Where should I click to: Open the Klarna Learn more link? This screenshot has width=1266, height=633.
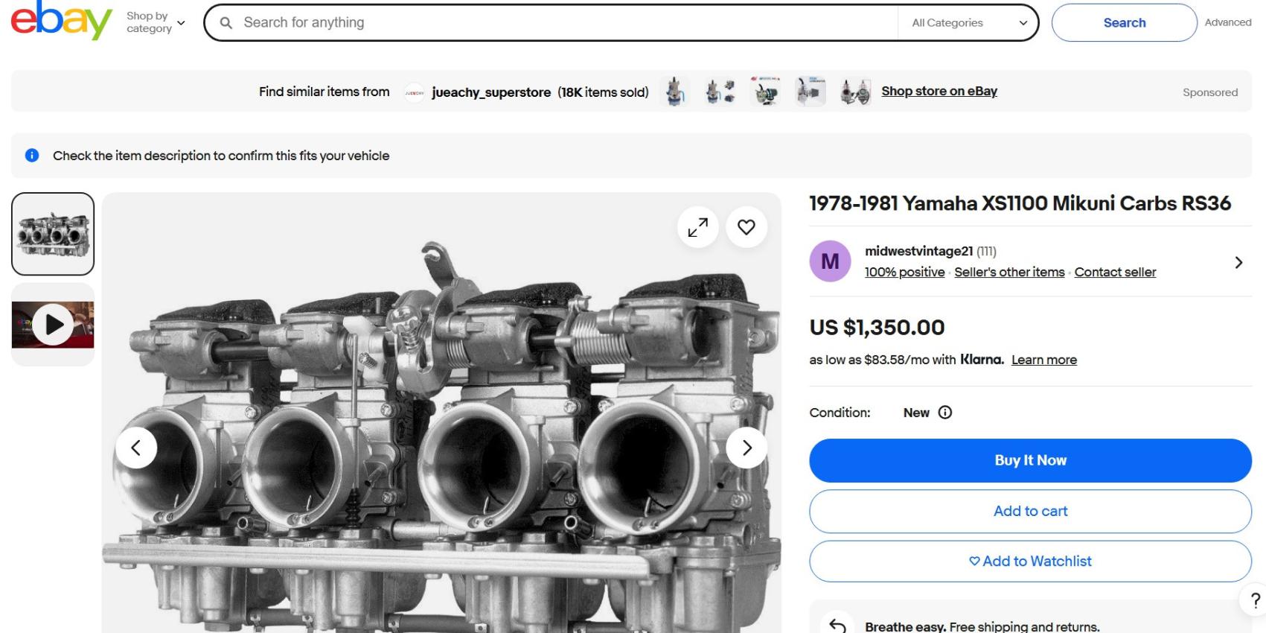1043,360
